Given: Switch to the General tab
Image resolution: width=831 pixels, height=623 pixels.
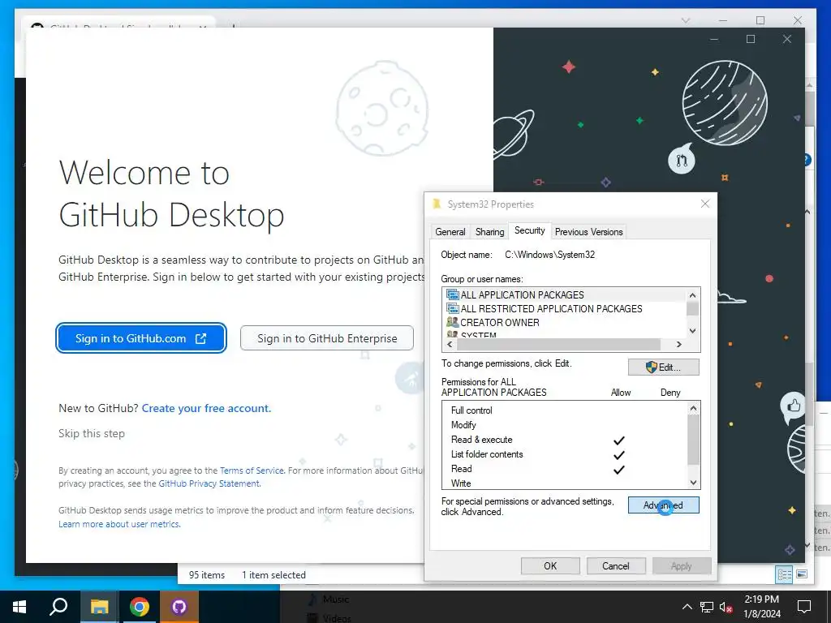Looking at the screenshot, I should (x=450, y=232).
